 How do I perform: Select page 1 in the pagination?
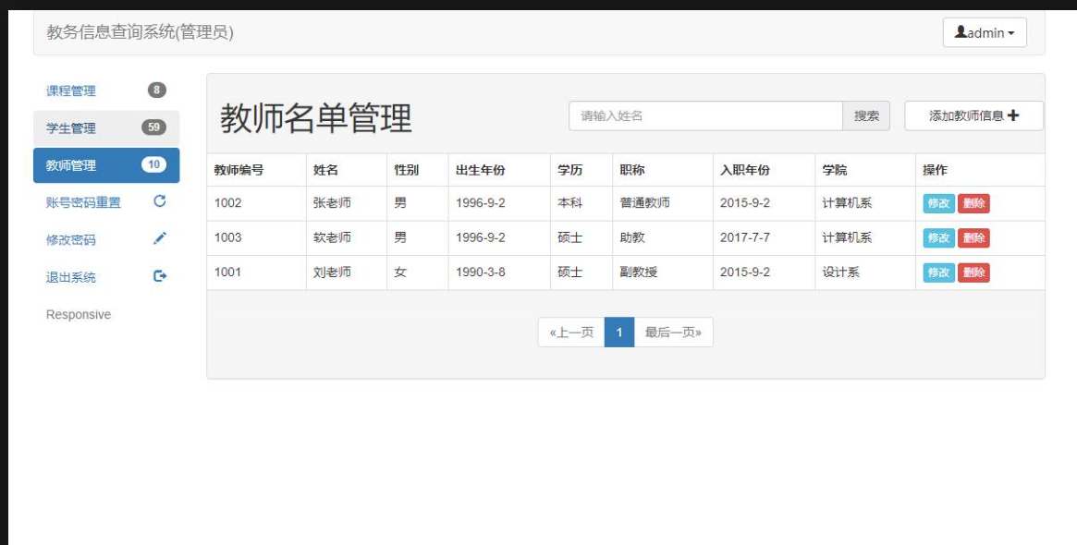(x=618, y=333)
